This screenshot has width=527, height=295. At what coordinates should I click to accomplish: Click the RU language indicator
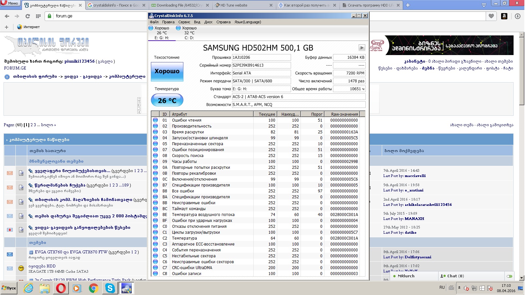(442, 287)
